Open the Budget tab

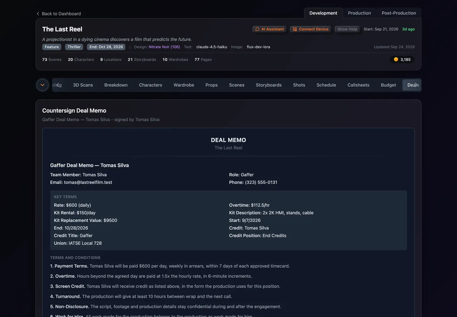(x=388, y=85)
